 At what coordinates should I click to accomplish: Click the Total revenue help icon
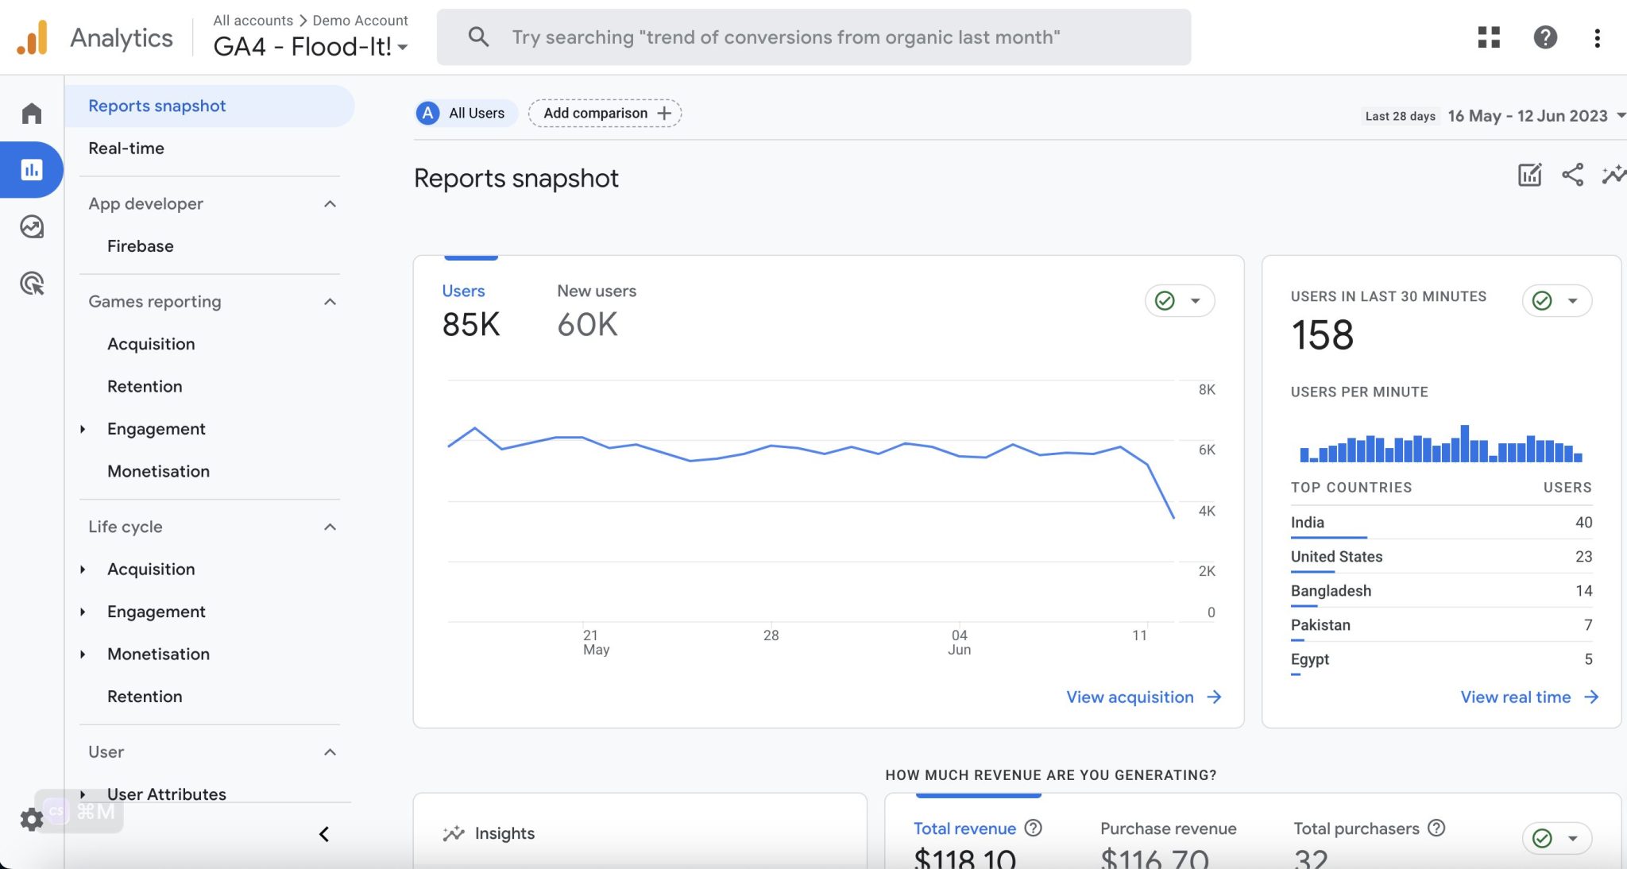coord(1033,828)
